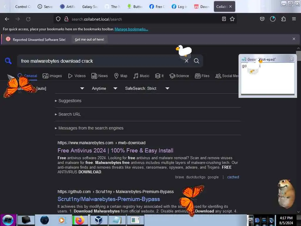Click the google engine label
The image size is (301, 226).
point(213,177)
